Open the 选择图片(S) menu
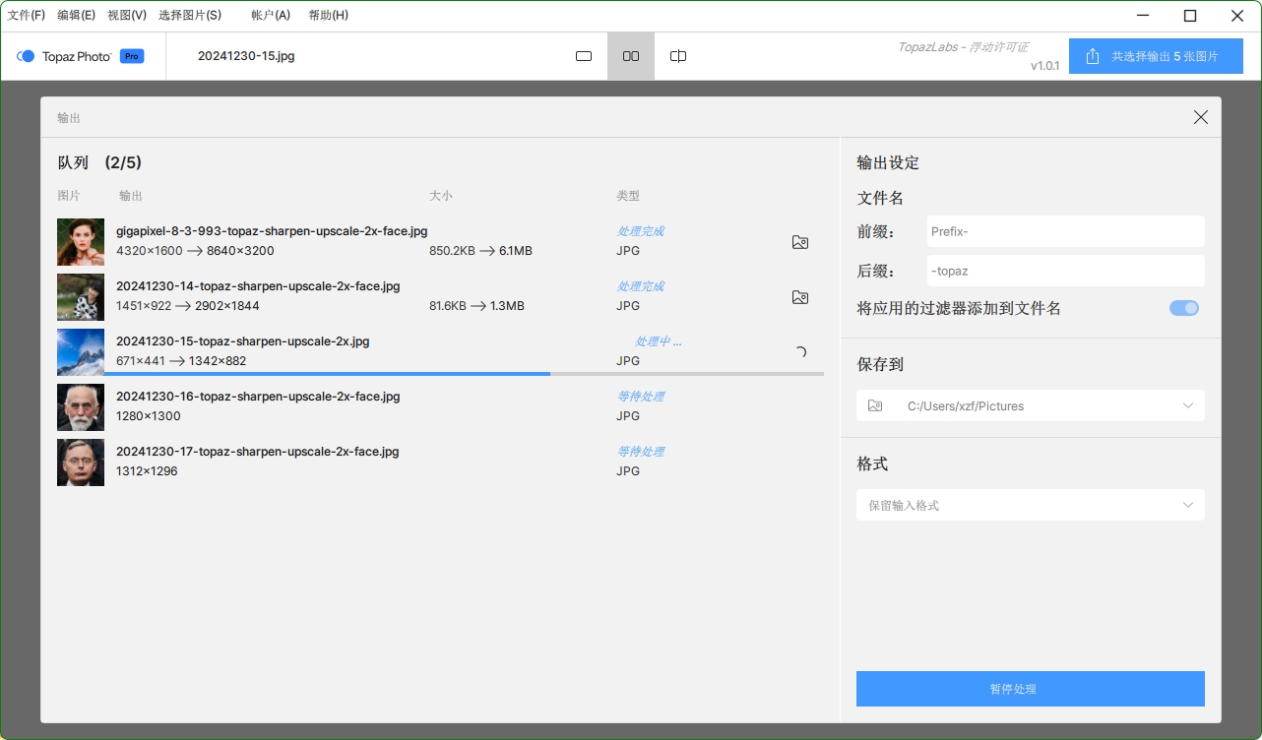The width and height of the screenshot is (1262, 740). (x=190, y=15)
